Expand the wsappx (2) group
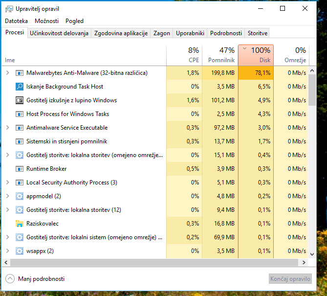The width and height of the screenshot is (327, 296). pyautogui.click(x=8, y=250)
